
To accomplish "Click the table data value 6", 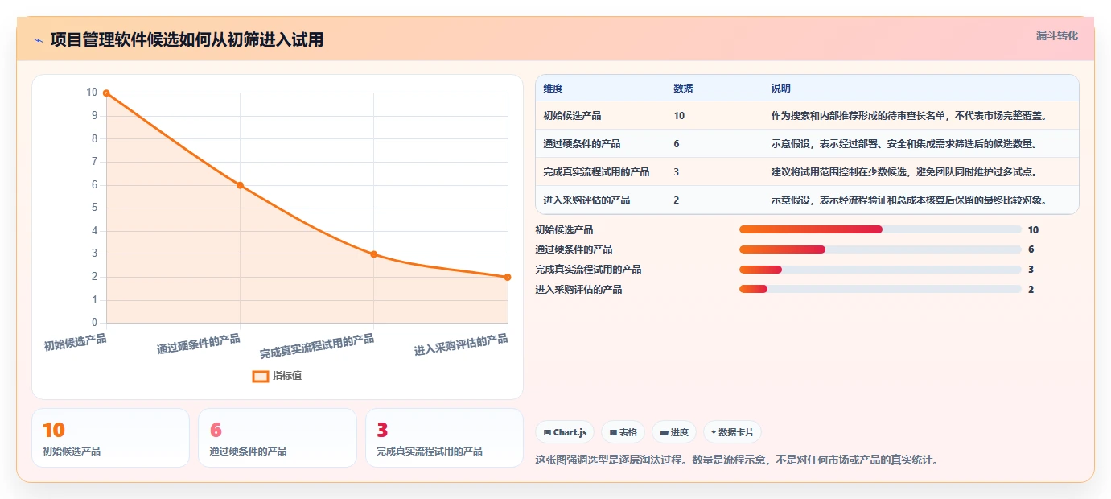I will click(x=677, y=144).
